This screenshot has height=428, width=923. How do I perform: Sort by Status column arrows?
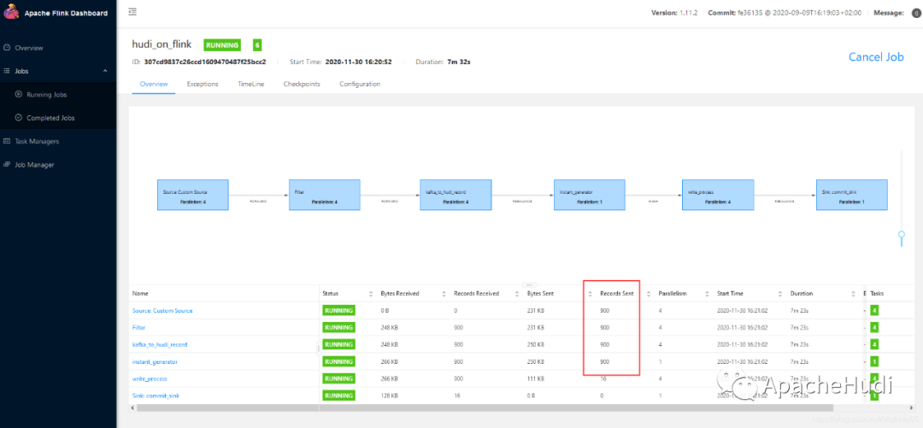(371, 294)
